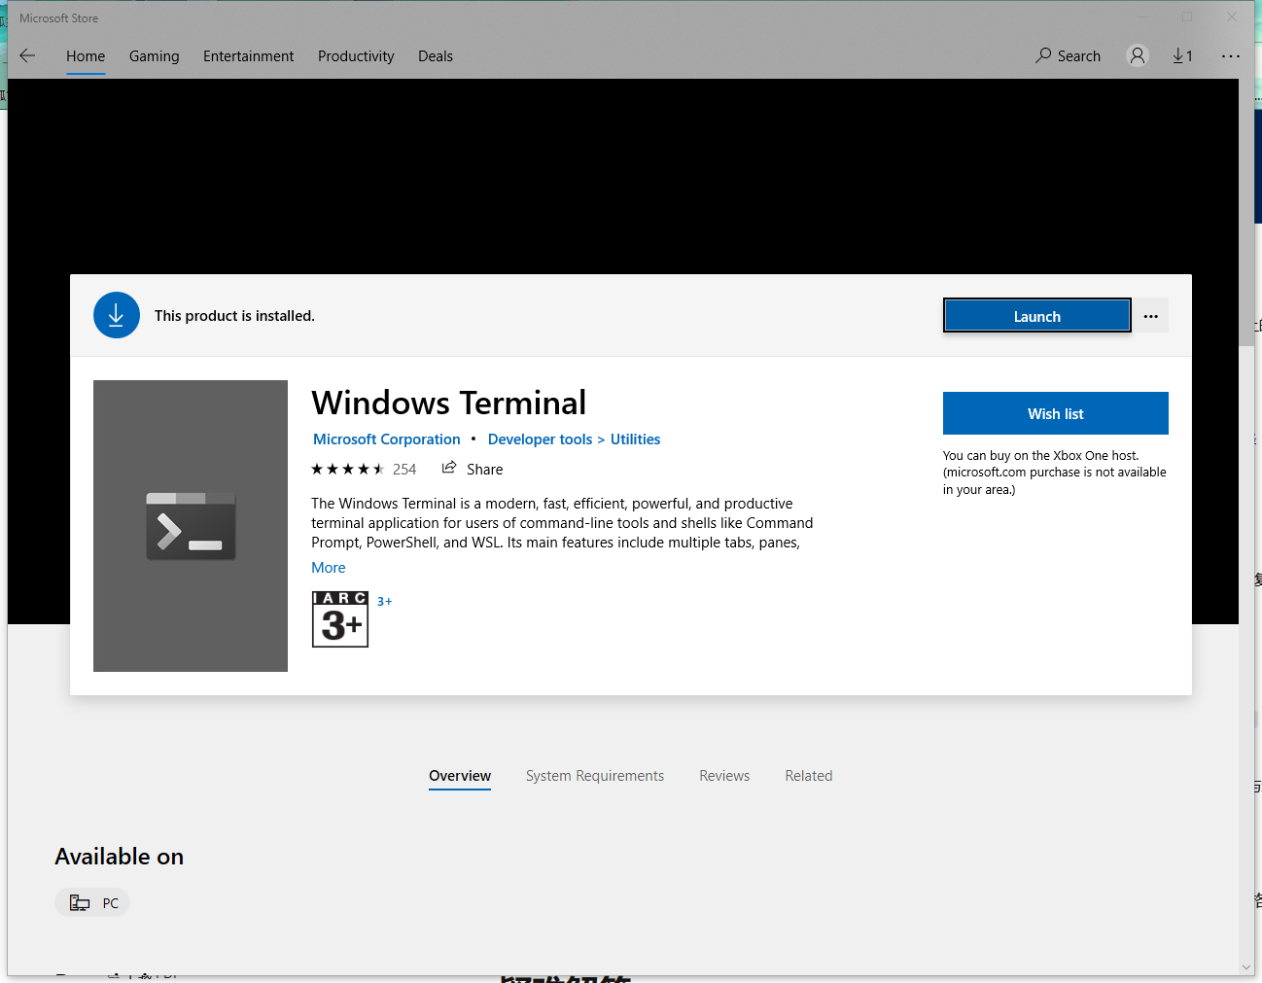
Task: Maximize the Microsoft Store window
Action: point(1187,17)
